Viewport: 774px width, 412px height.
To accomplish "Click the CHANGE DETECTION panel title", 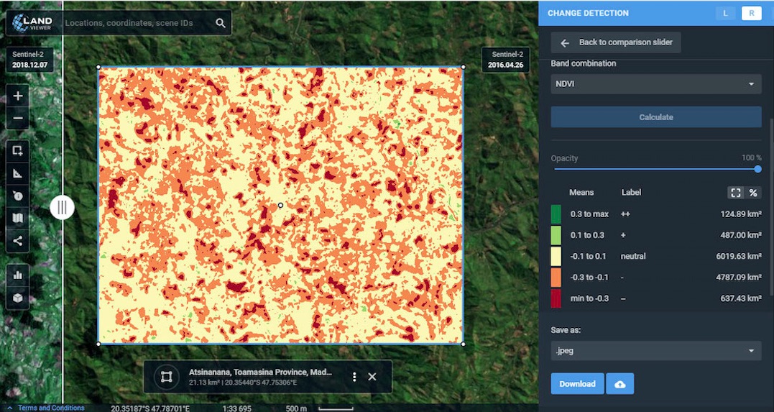I will pos(588,14).
